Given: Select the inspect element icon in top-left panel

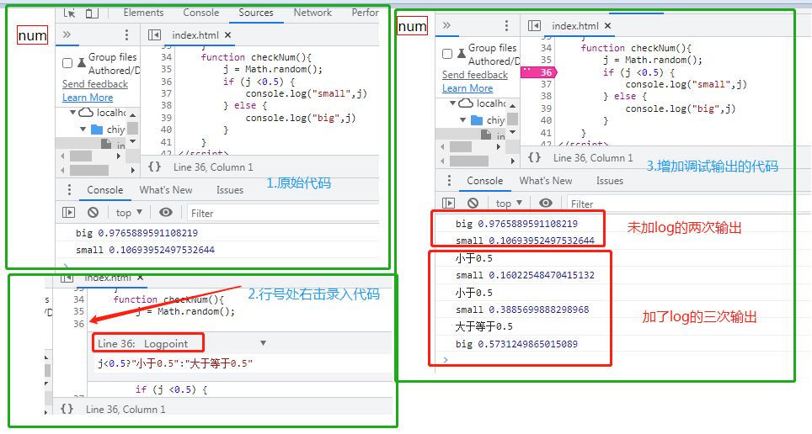Looking at the screenshot, I should [x=70, y=13].
